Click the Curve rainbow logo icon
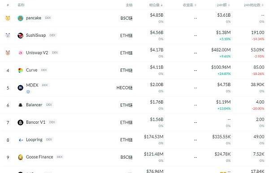The width and height of the screenshot is (269, 173). pyautogui.click(x=21, y=70)
